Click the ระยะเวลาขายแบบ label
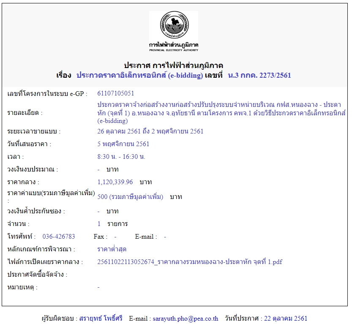Viewport: 352px width, 324px height. click(x=34, y=131)
